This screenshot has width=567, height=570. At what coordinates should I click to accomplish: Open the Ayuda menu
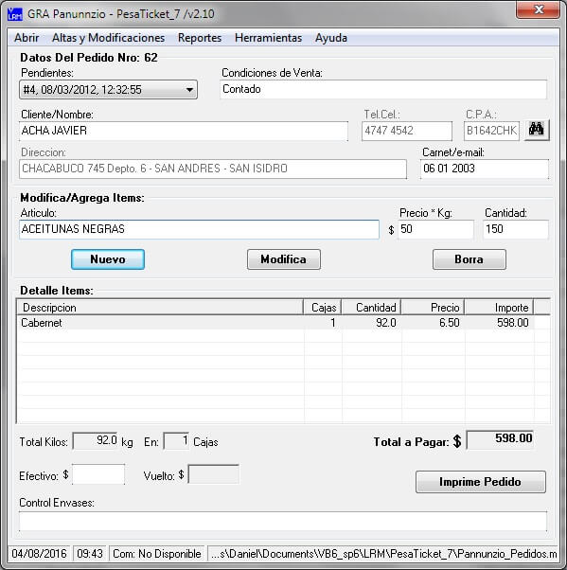(331, 38)
